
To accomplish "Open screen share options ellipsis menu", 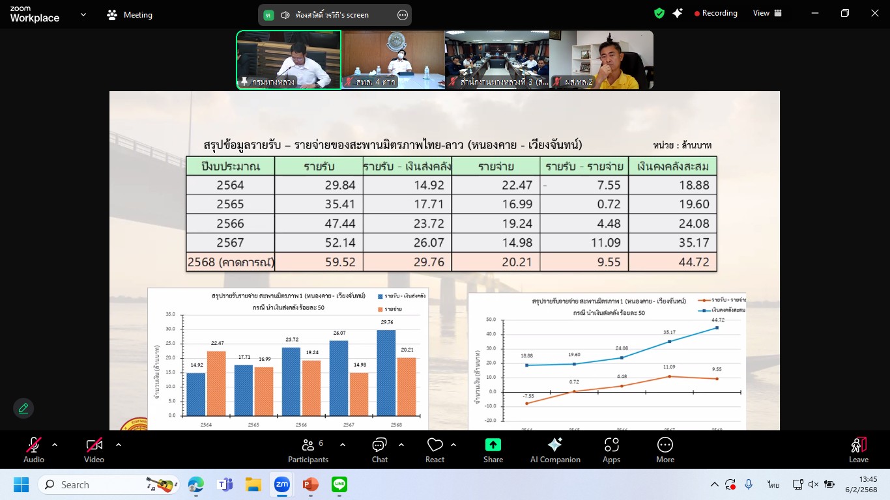I will (402, 15).
